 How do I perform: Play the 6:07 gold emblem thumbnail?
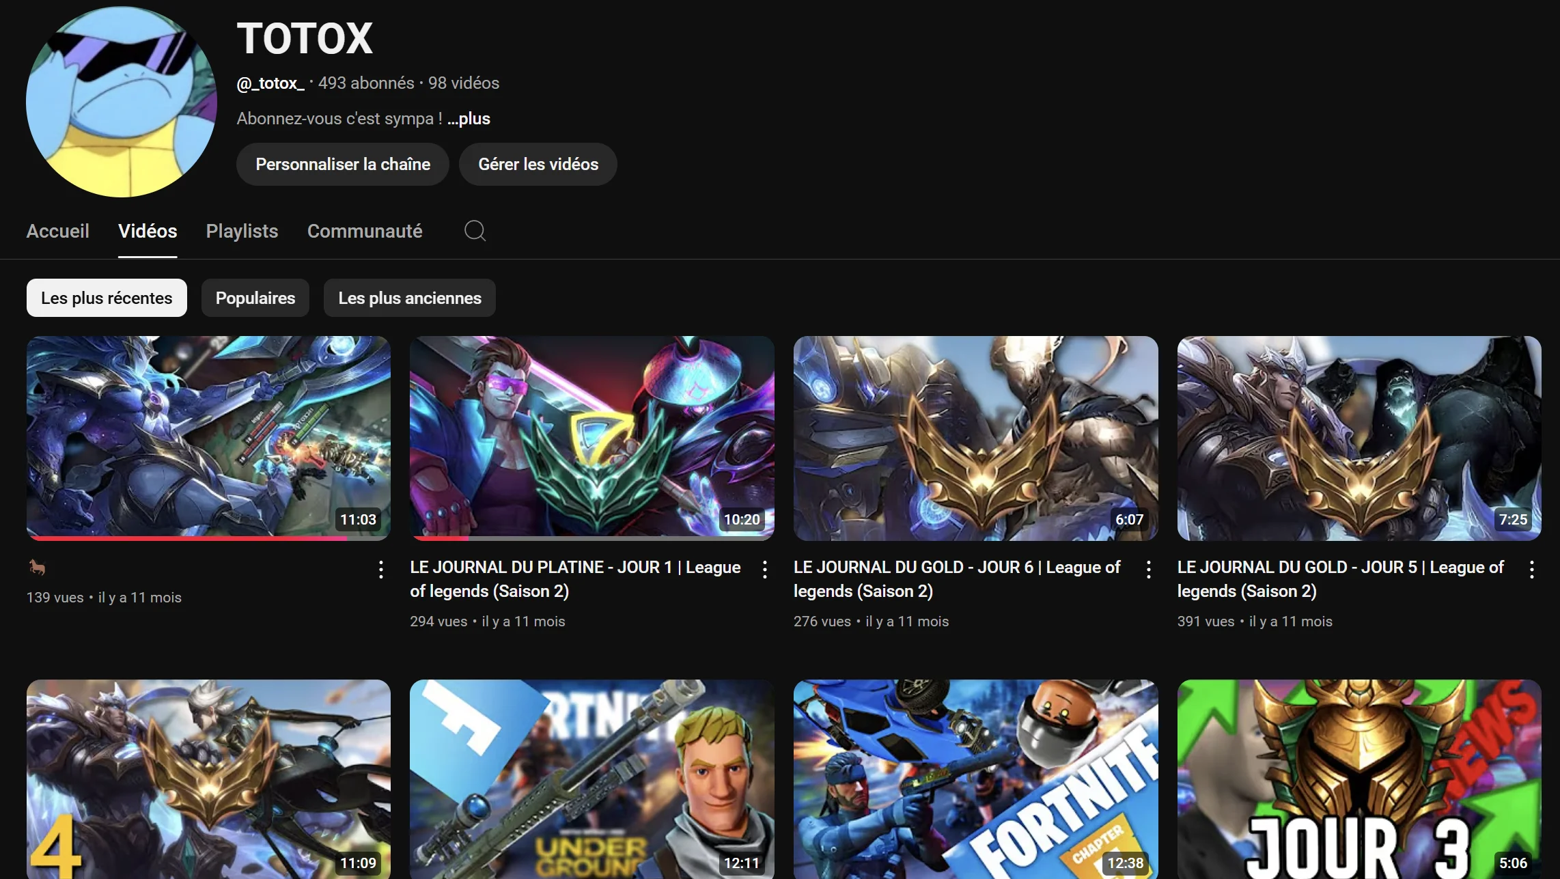[976, 438]
